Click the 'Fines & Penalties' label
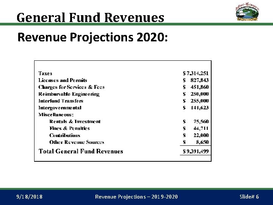The image size is (273, 205). (x=69, y=128)
